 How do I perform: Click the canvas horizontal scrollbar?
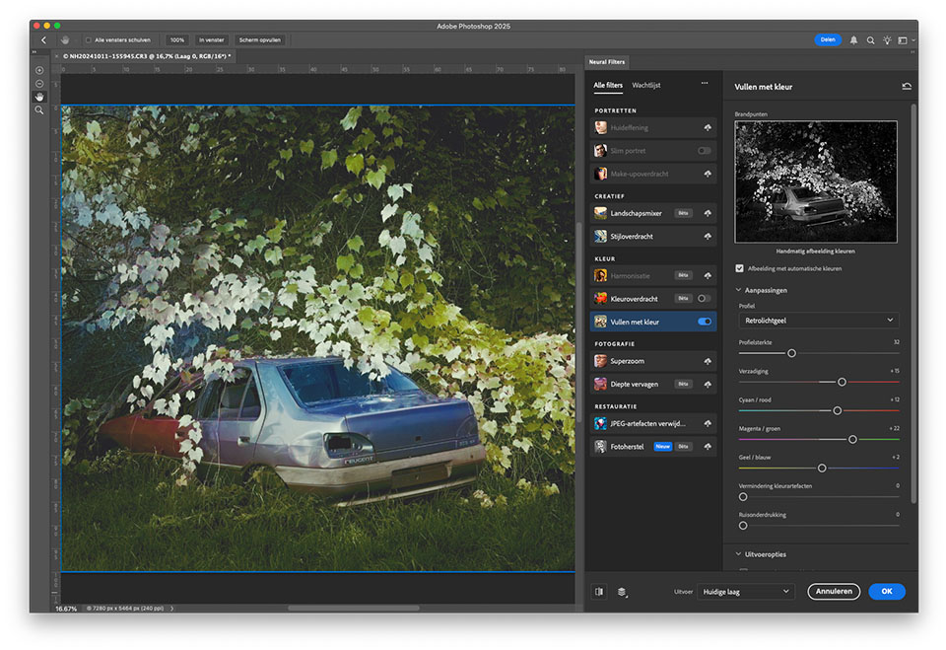pos(354,609)
